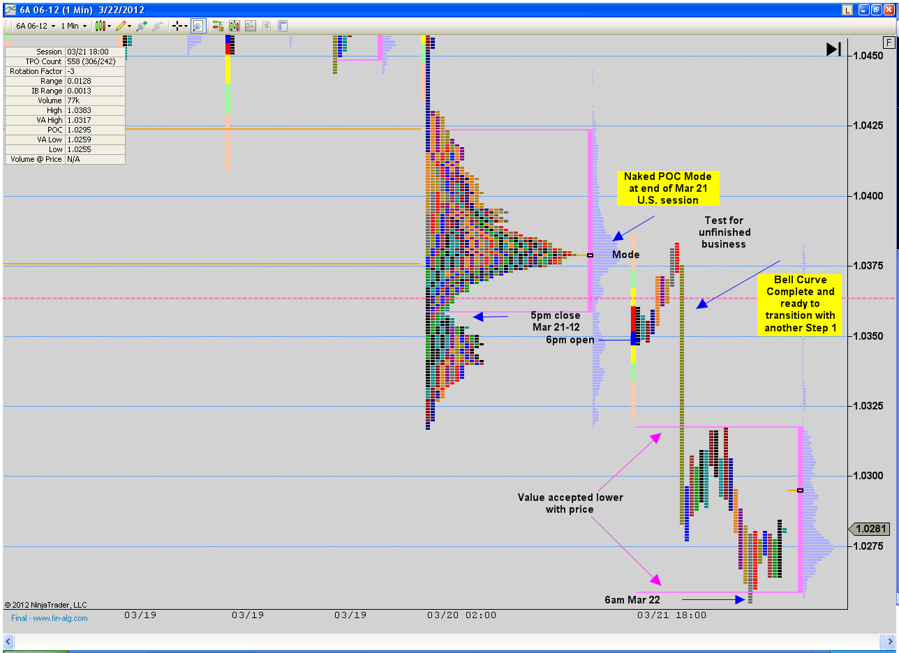Click the 1.0281 current price marker
This screenshot has width=899, height=653.
870,529
